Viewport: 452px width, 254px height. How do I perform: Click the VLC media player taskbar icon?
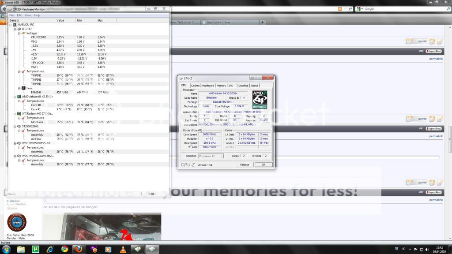pos(122,249)
